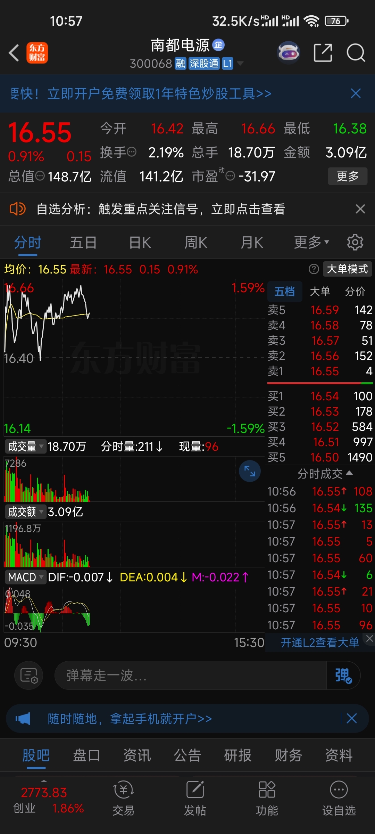The width and height of the screenshot is (375, 834).
Task: Tap the 市盈 info circle icon
Action: pyautogui.click(x=230, y=176)
